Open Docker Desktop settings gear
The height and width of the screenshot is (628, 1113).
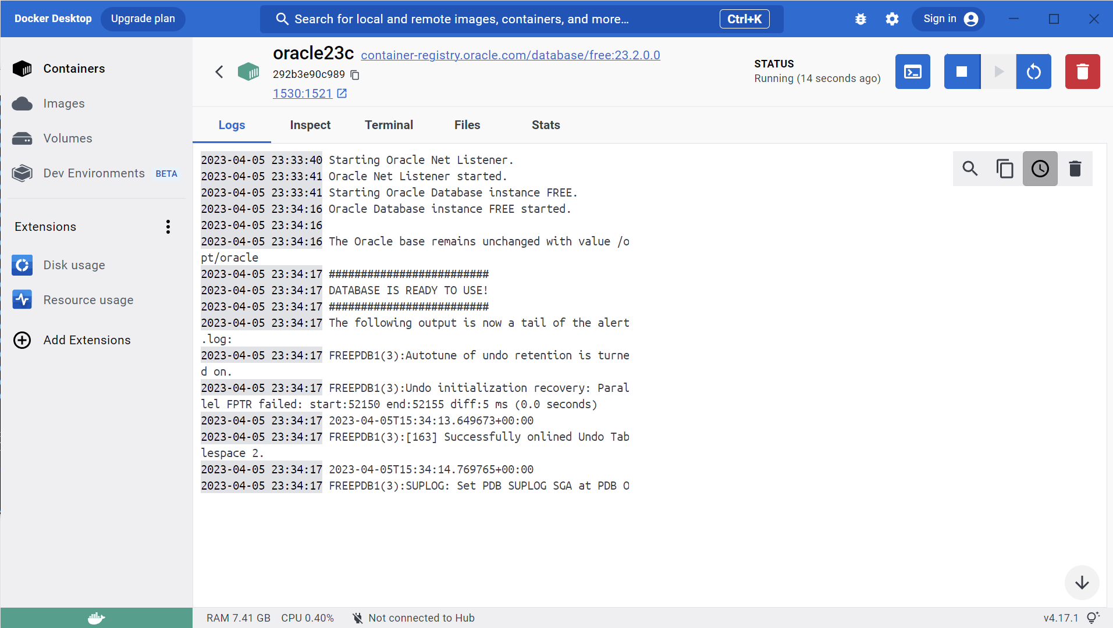pos(892,19)
